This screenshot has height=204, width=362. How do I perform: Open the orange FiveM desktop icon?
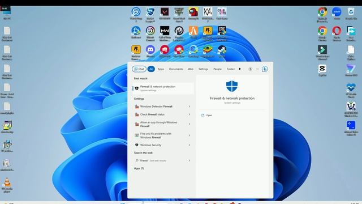click(x=193, y=31)
